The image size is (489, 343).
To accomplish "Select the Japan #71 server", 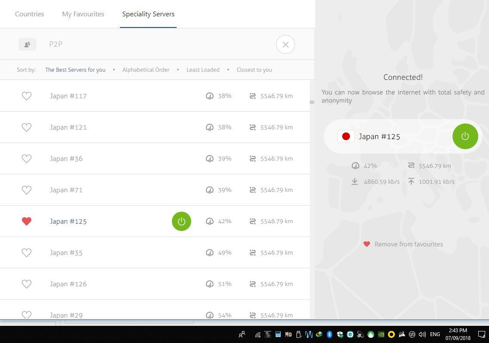I will pyautogui.click(x=66, y=190).
